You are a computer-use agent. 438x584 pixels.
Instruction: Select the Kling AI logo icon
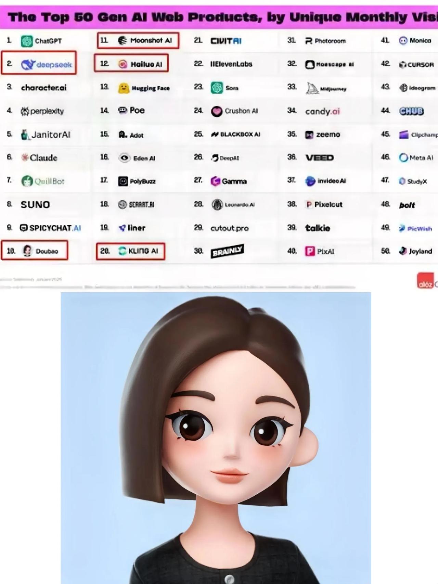(122, 251)
